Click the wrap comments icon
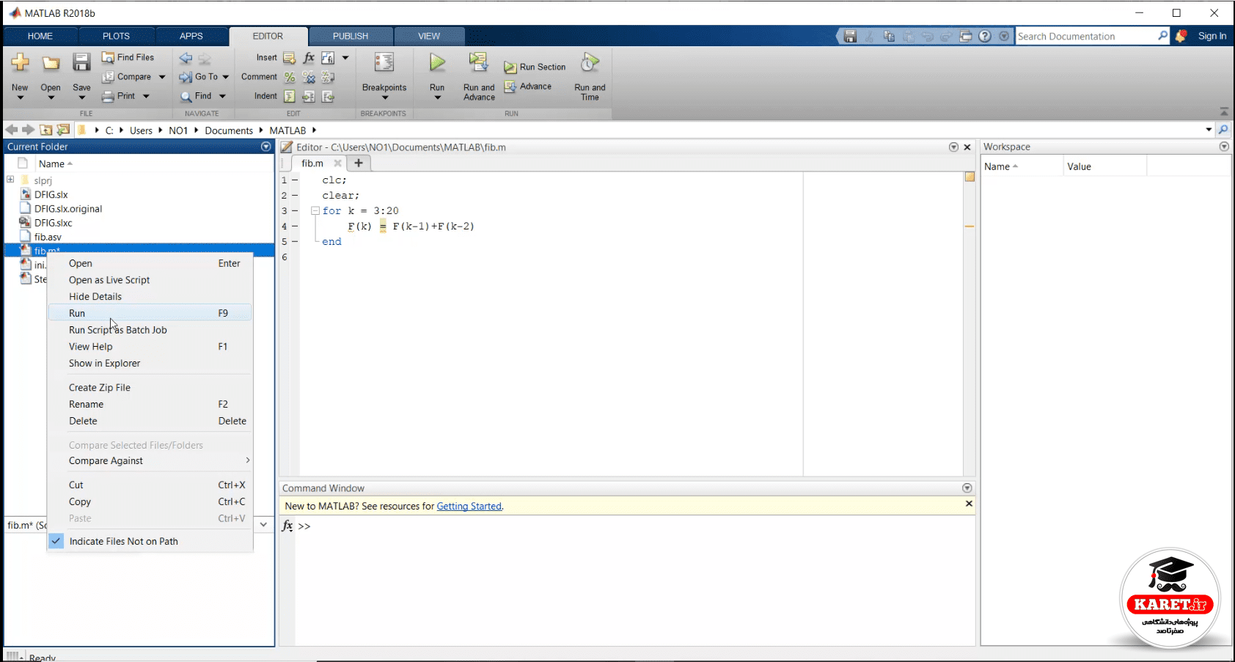This screenshot has width=1235, height=662. (x=328, y=77)
